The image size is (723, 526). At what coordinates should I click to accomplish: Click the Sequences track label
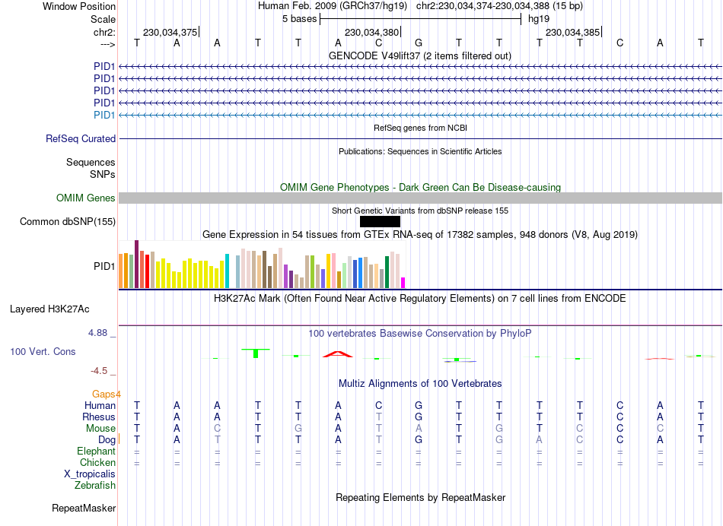91,162
